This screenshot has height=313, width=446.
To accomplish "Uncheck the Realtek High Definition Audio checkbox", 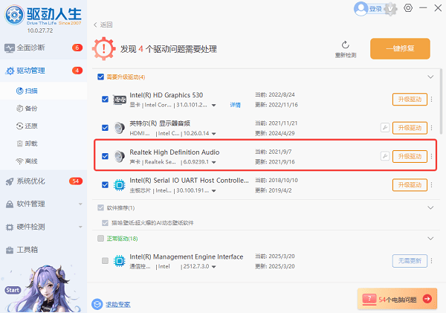I will pyautogui.click(x=105, y=156).
